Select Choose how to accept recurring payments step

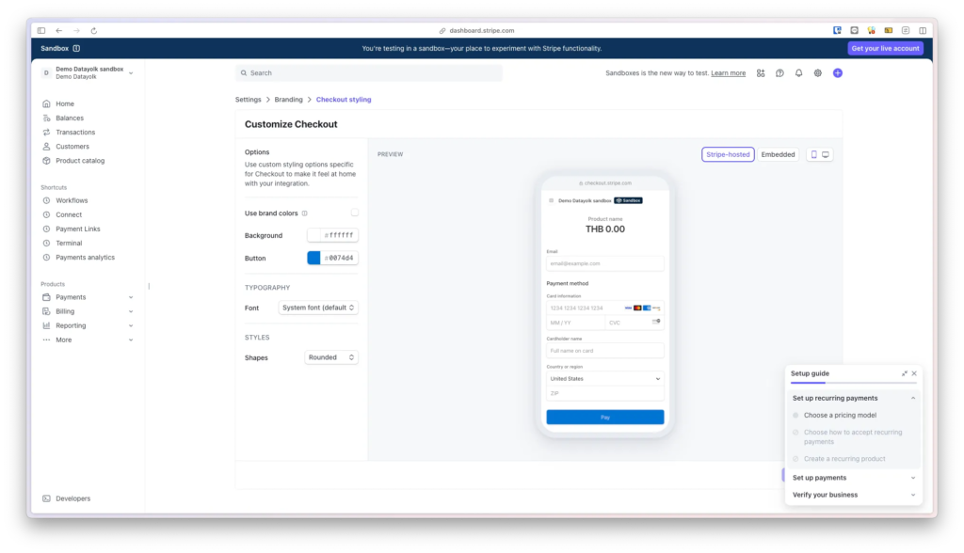(x=853, y=437)
